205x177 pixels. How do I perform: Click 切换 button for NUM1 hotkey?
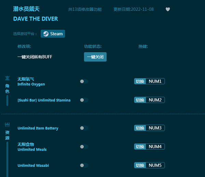(x=140, y=81)
